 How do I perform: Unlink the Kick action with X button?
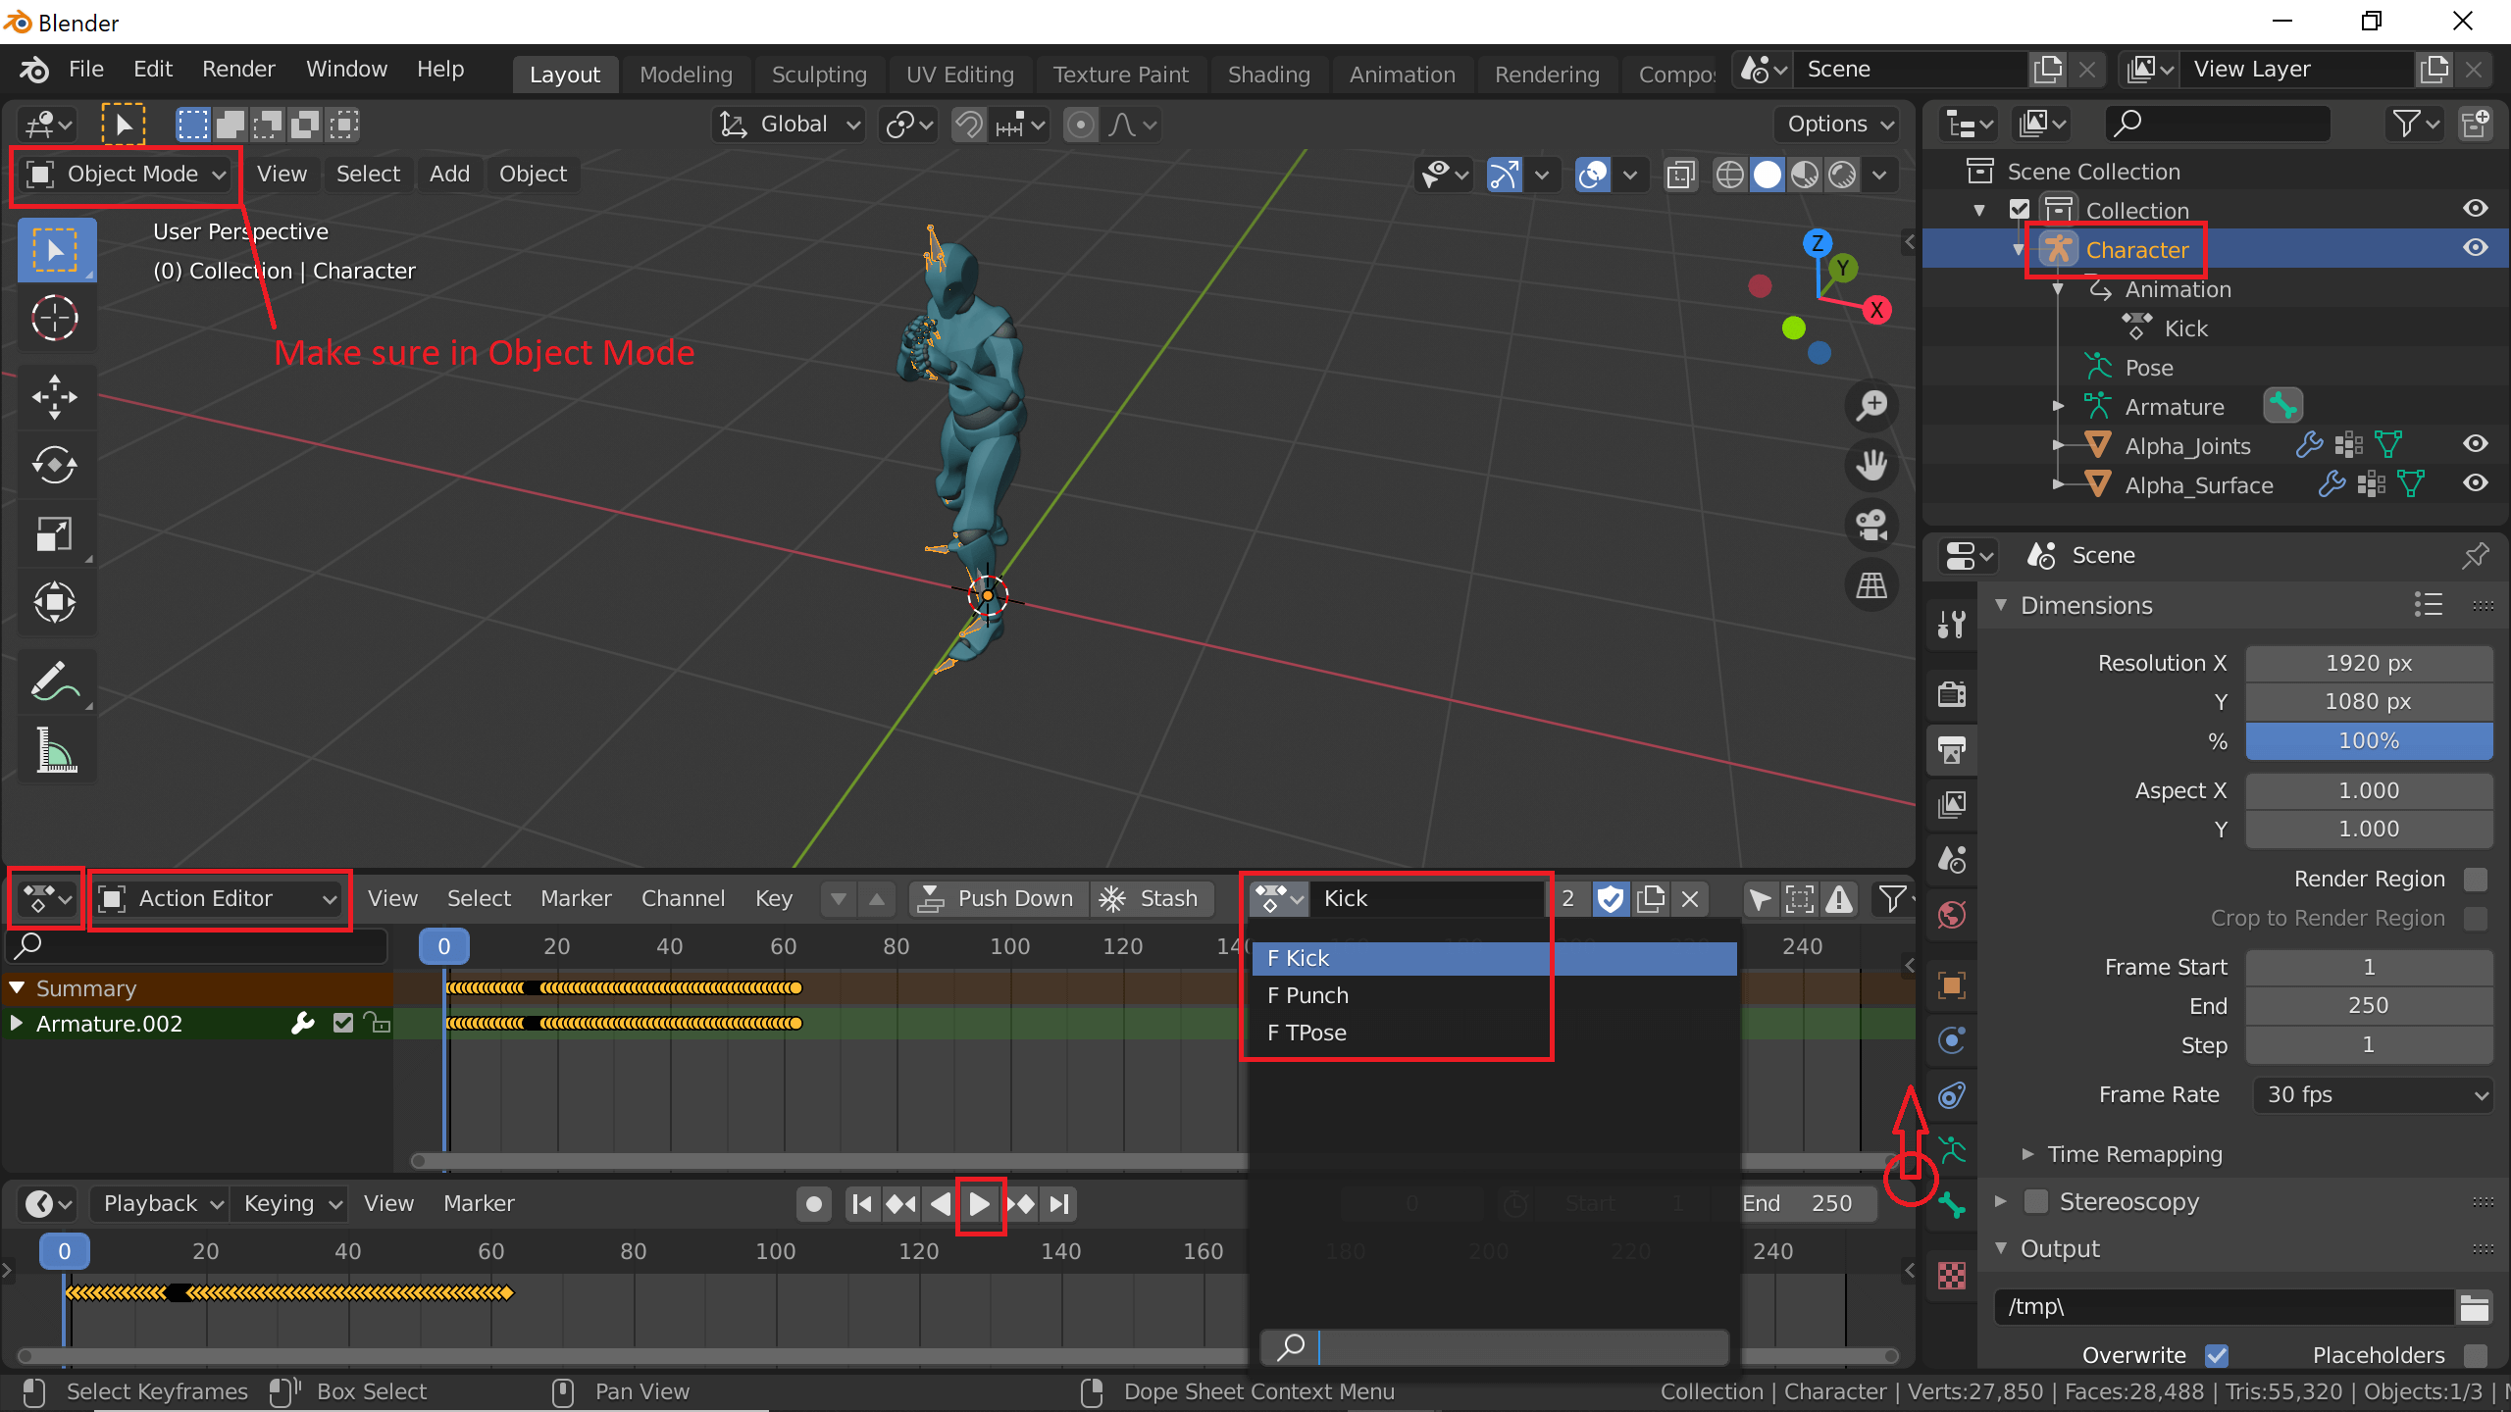(x=1690, y=898)
